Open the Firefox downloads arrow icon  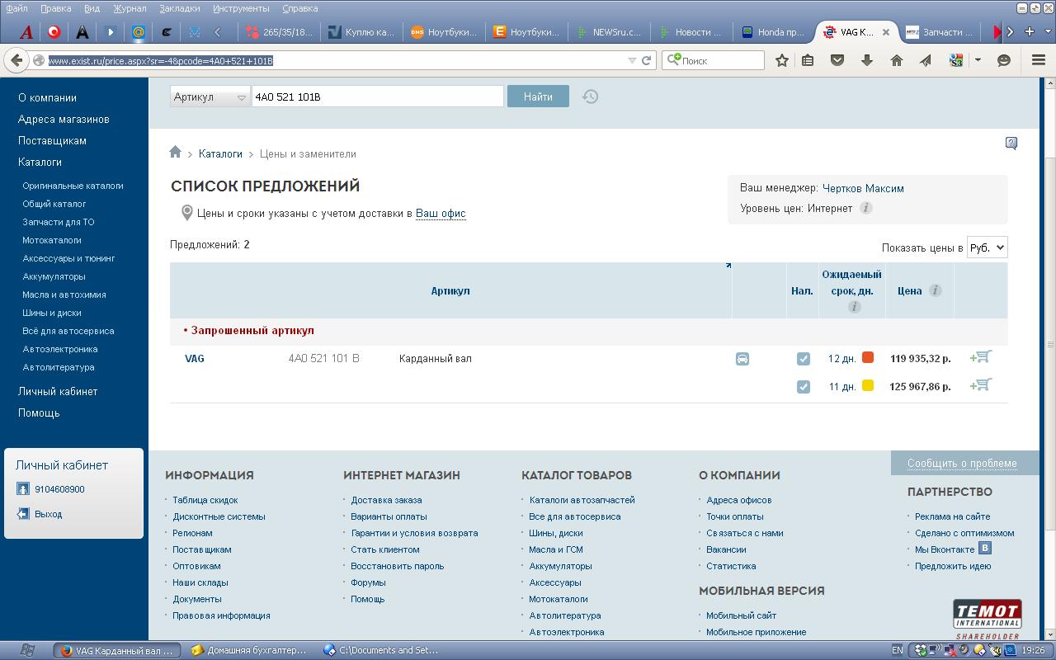pyautogui.click(x=866, y=60)
